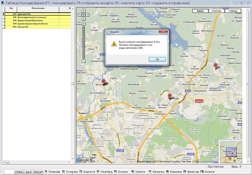Click the red Завод label on map
252x175 pixels.
pos(199,101)
